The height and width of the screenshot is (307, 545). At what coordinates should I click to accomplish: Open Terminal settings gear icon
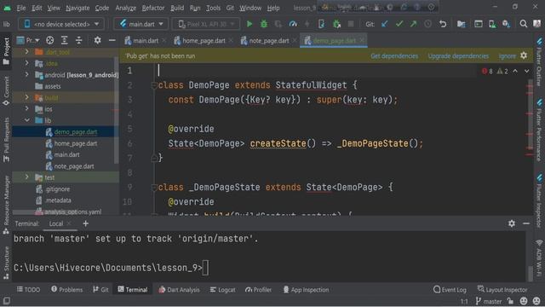point(512,223)
